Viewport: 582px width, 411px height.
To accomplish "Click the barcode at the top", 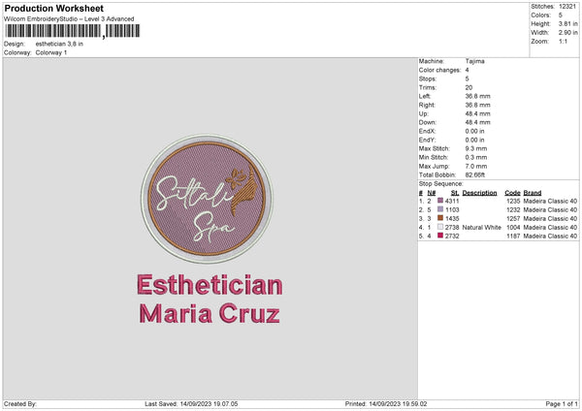I will (x=73, y=31).
